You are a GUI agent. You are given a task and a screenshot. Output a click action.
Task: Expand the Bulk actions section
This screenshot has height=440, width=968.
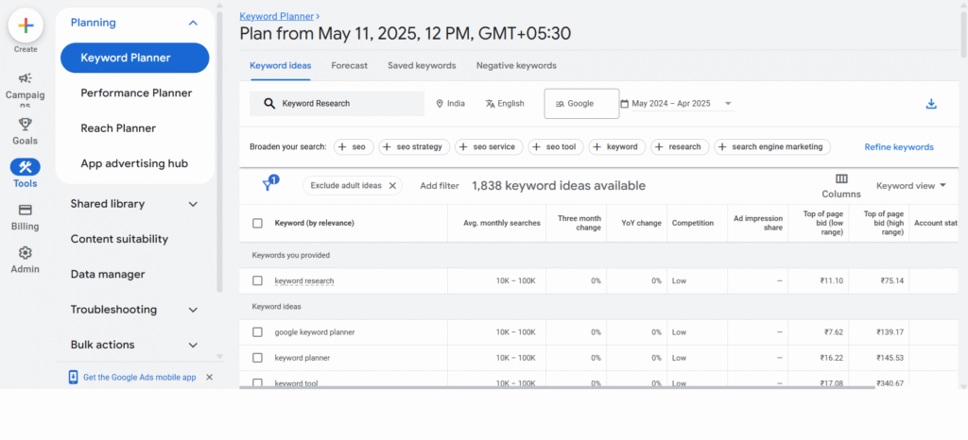[x=193, y=345]
